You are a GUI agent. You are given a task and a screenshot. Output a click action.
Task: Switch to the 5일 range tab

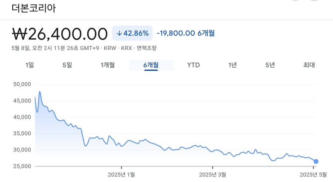67,65
